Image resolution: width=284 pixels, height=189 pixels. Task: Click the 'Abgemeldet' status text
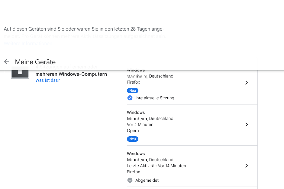147,180
